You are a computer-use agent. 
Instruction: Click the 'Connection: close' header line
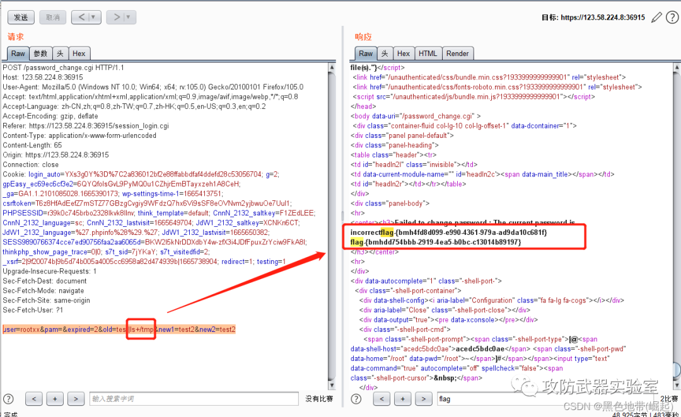click(31, 164)
